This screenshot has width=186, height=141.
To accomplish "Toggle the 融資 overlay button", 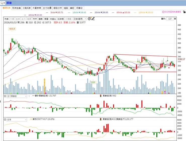I will pos(29,19).
